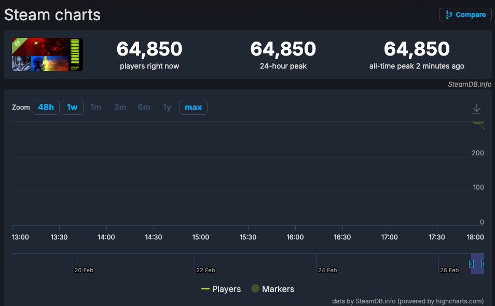Grab the right navigator range handle
The height and width of the screenshot is (306, 495).
[483, 263]
